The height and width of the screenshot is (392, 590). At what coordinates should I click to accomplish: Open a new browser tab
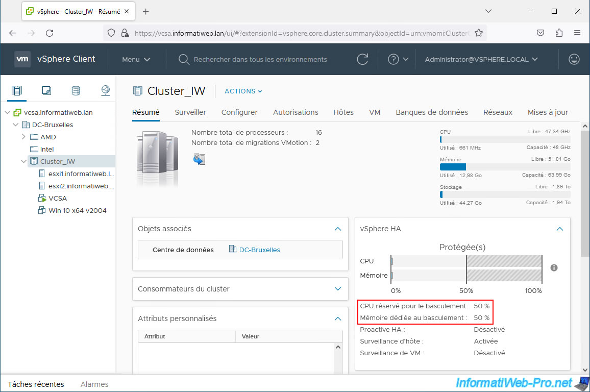click(x=146, y=12)
